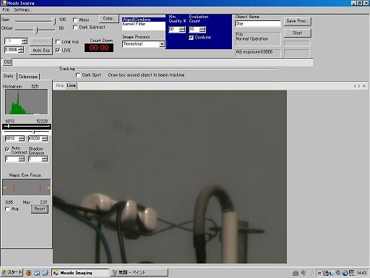
Task: Increase the Evaluation Count spinner
Action: click(202, 28)
